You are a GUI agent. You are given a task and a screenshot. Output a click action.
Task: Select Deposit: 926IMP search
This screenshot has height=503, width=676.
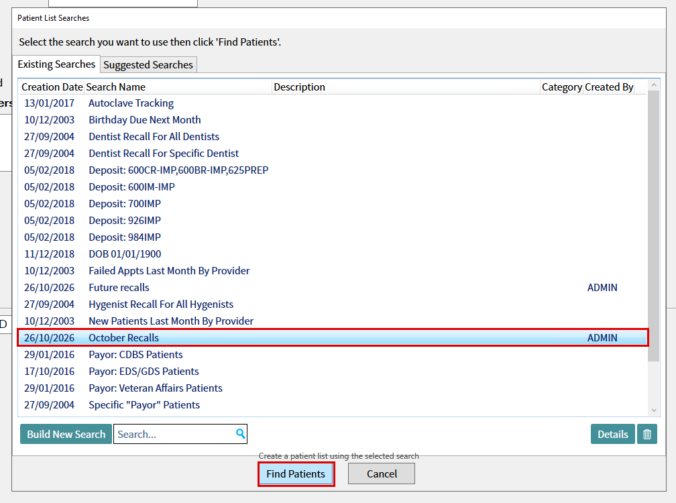pyautogui.click(x=333, y=221)
